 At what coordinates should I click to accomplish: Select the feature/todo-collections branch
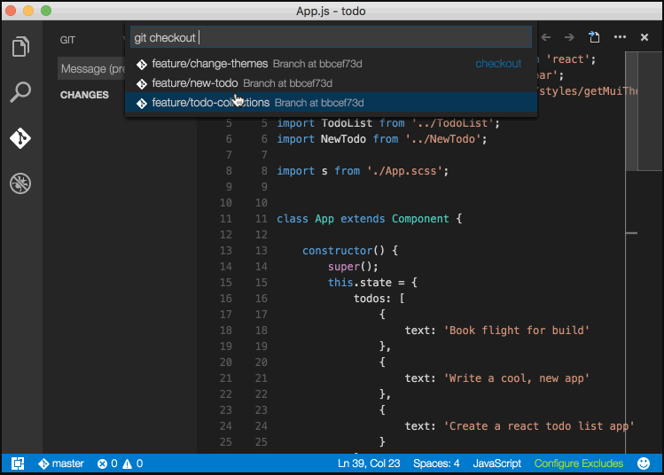(x=331, y=103)
